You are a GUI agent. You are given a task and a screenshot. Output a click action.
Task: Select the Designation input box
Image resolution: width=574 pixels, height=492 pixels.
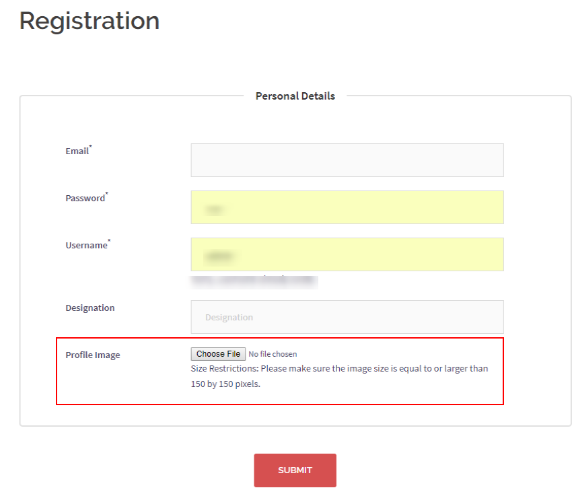(347, 317)
